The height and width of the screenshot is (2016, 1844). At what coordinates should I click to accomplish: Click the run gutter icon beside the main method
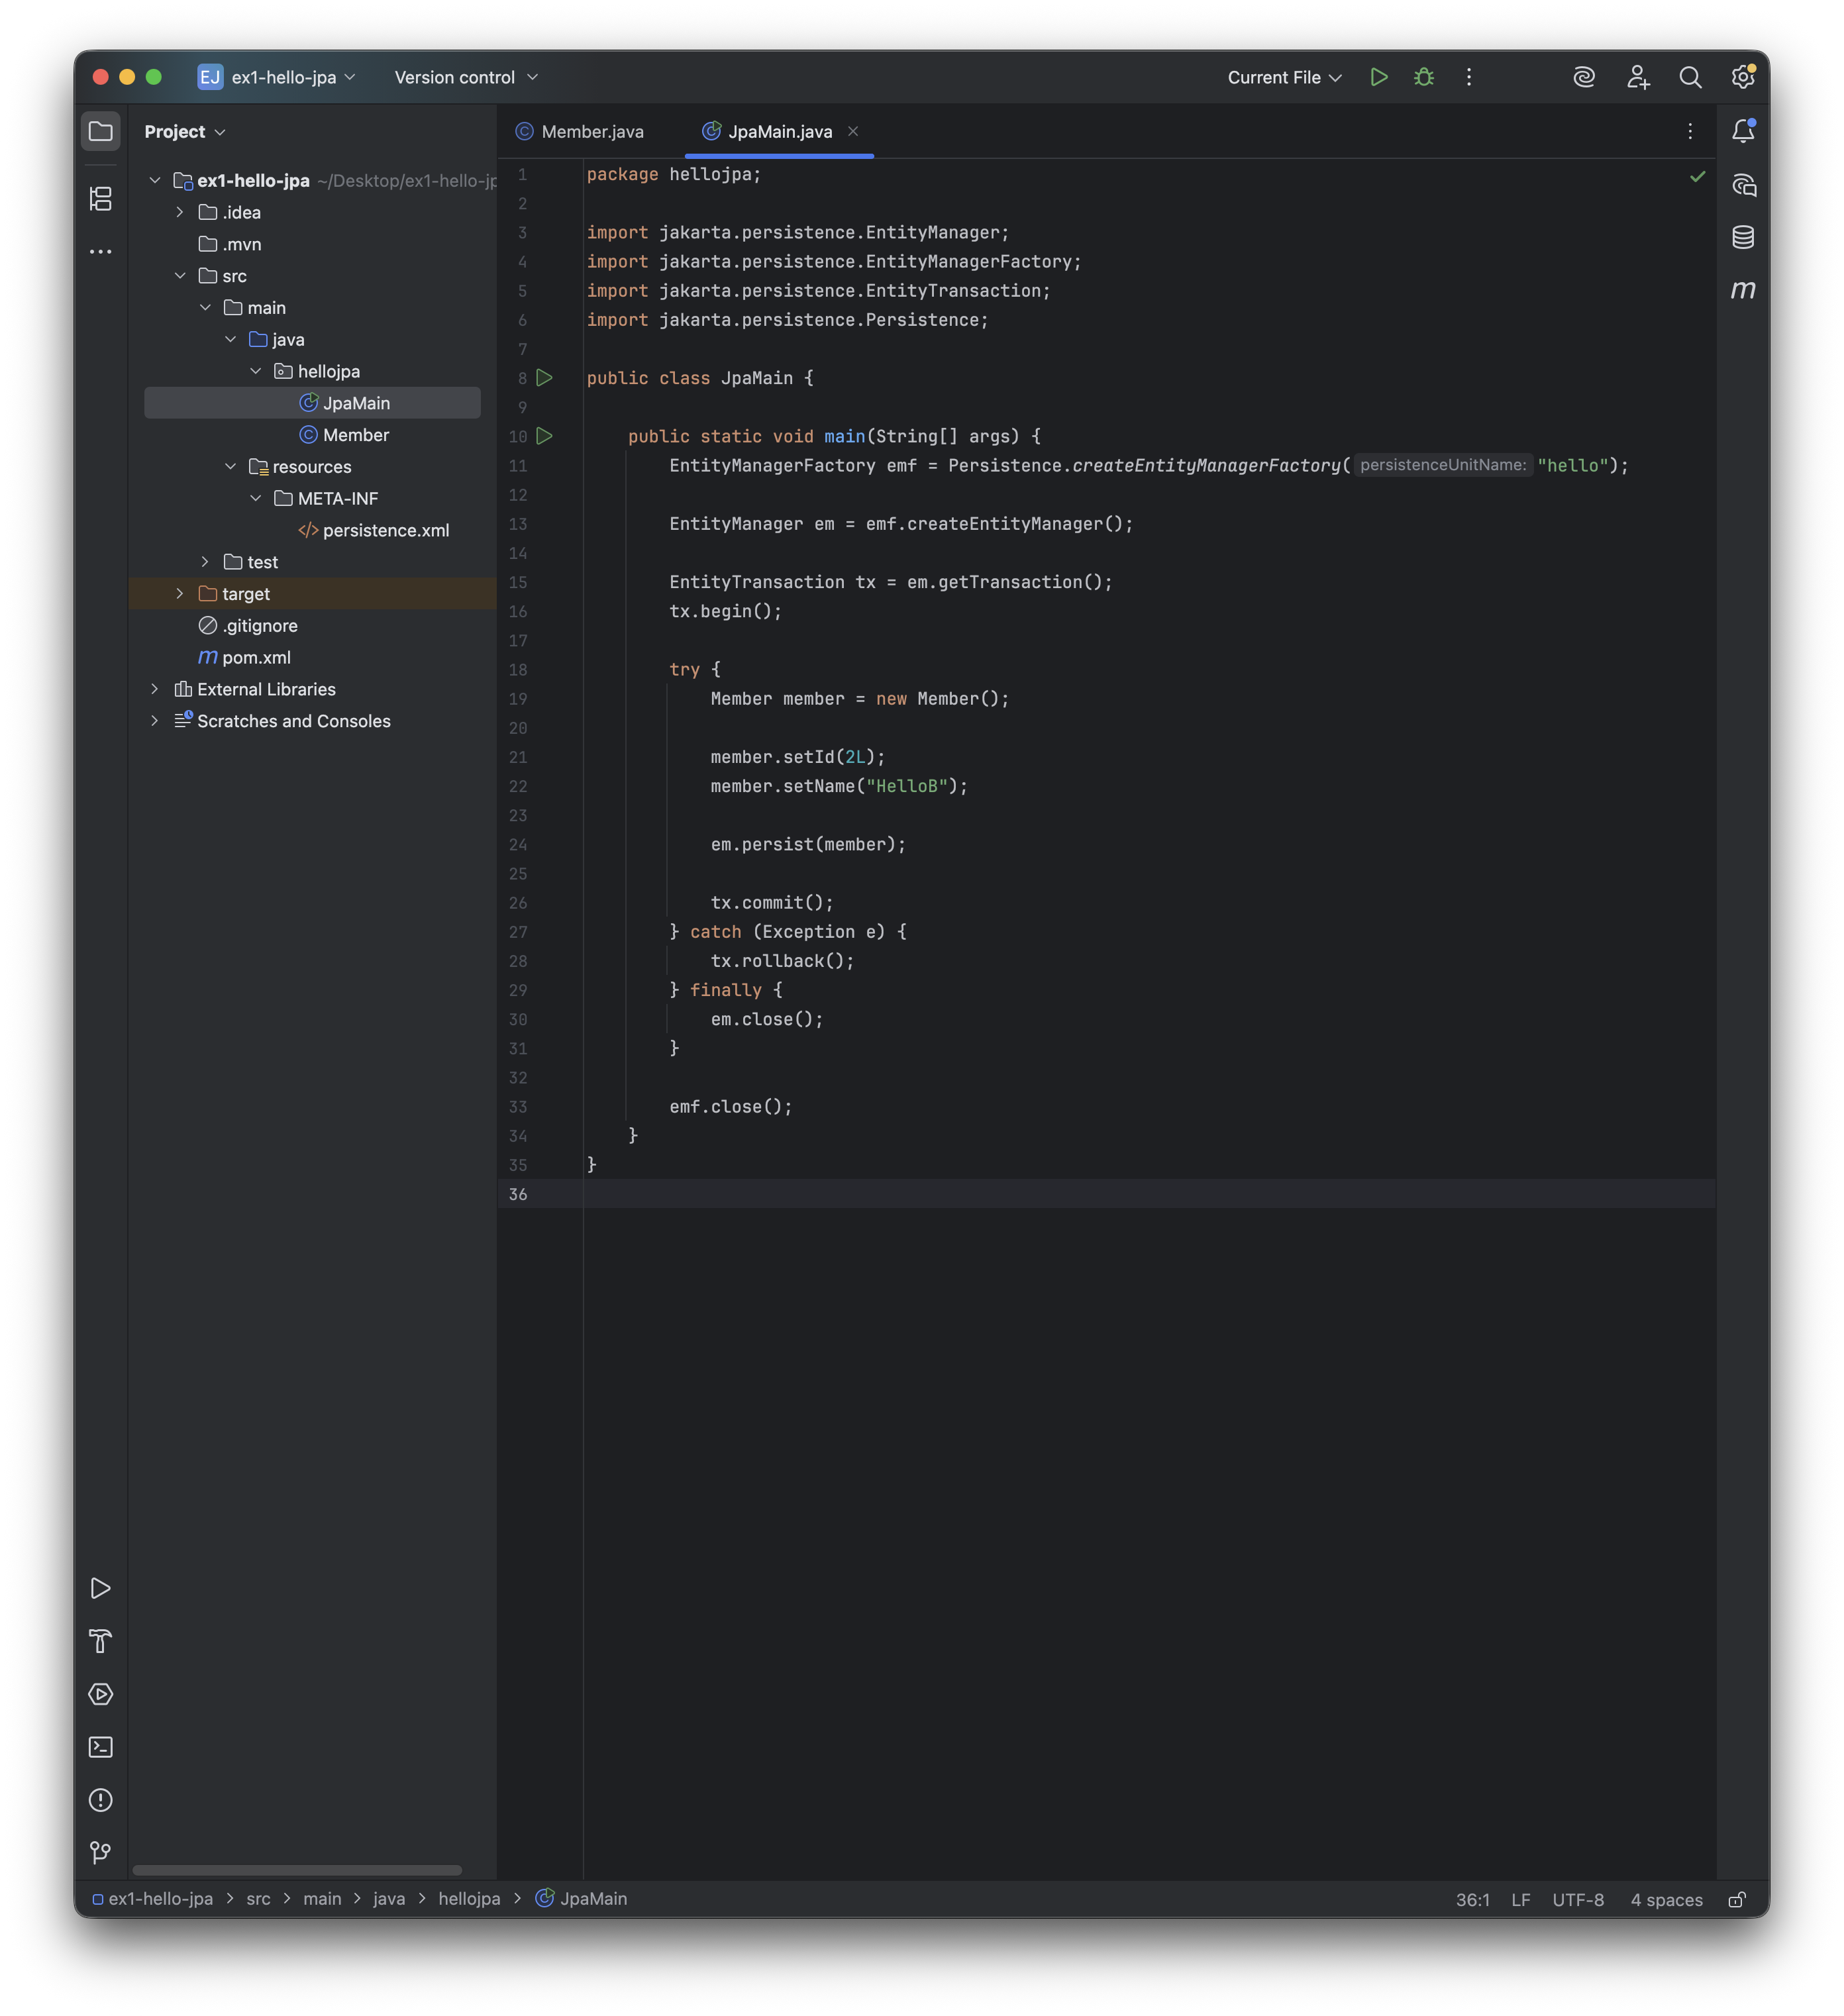point(545,436)
